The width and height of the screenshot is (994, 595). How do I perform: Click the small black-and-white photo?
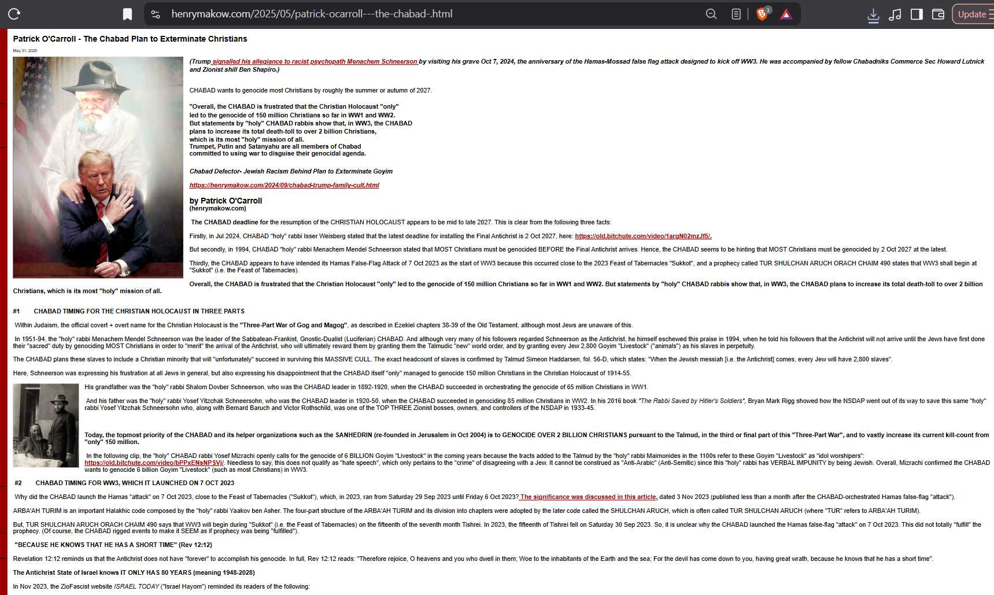tap(46, 425)
